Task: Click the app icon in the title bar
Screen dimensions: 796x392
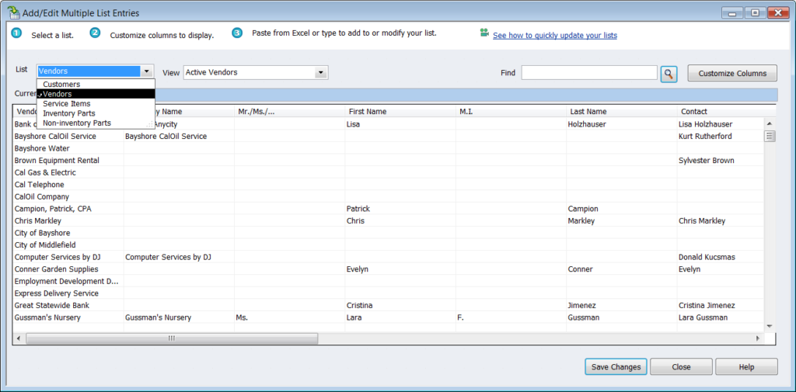Action: tap(13, 12)
